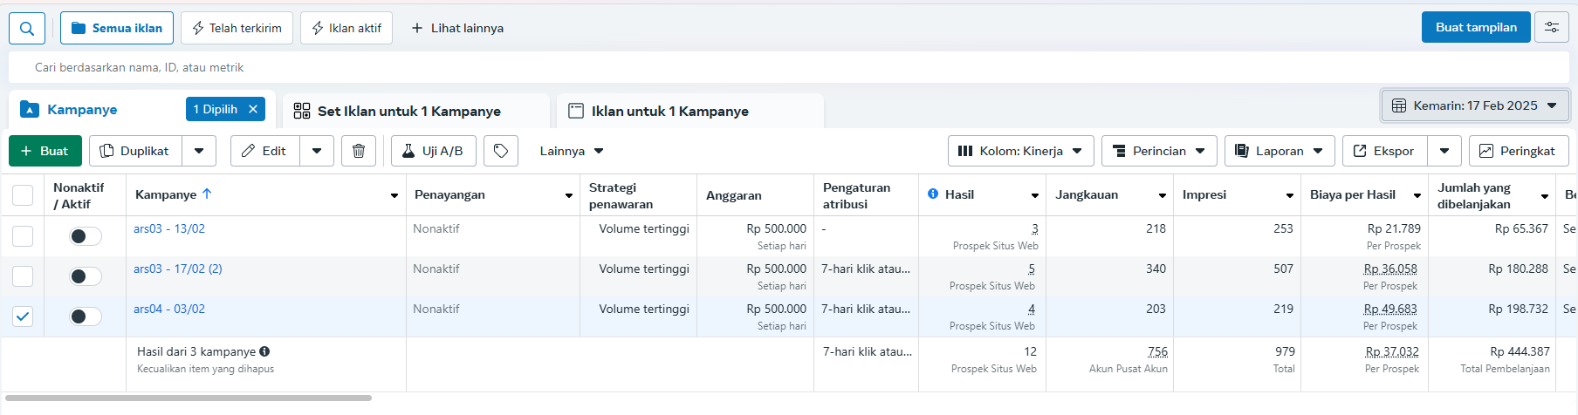
Task: Open the ars03 - 17/02 (2) campaign link
Action: [x=178, y=269]
